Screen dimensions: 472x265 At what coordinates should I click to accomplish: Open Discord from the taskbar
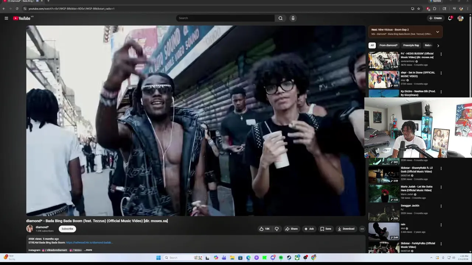pyautogui.click(x=273, y=258)
